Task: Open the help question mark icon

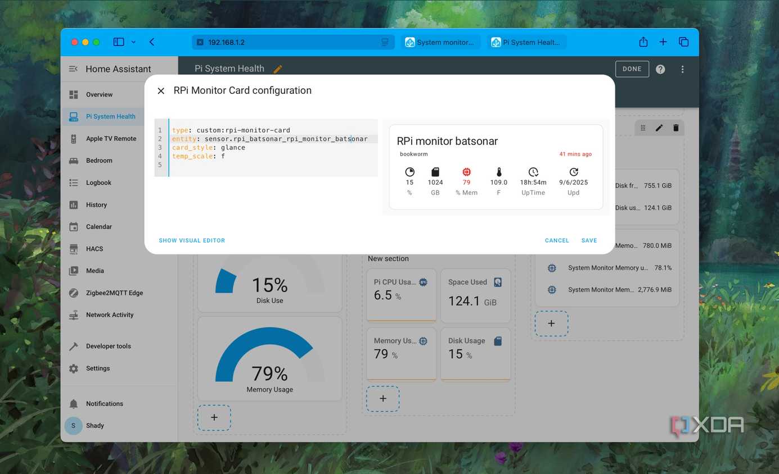Action: click(660, 69)
